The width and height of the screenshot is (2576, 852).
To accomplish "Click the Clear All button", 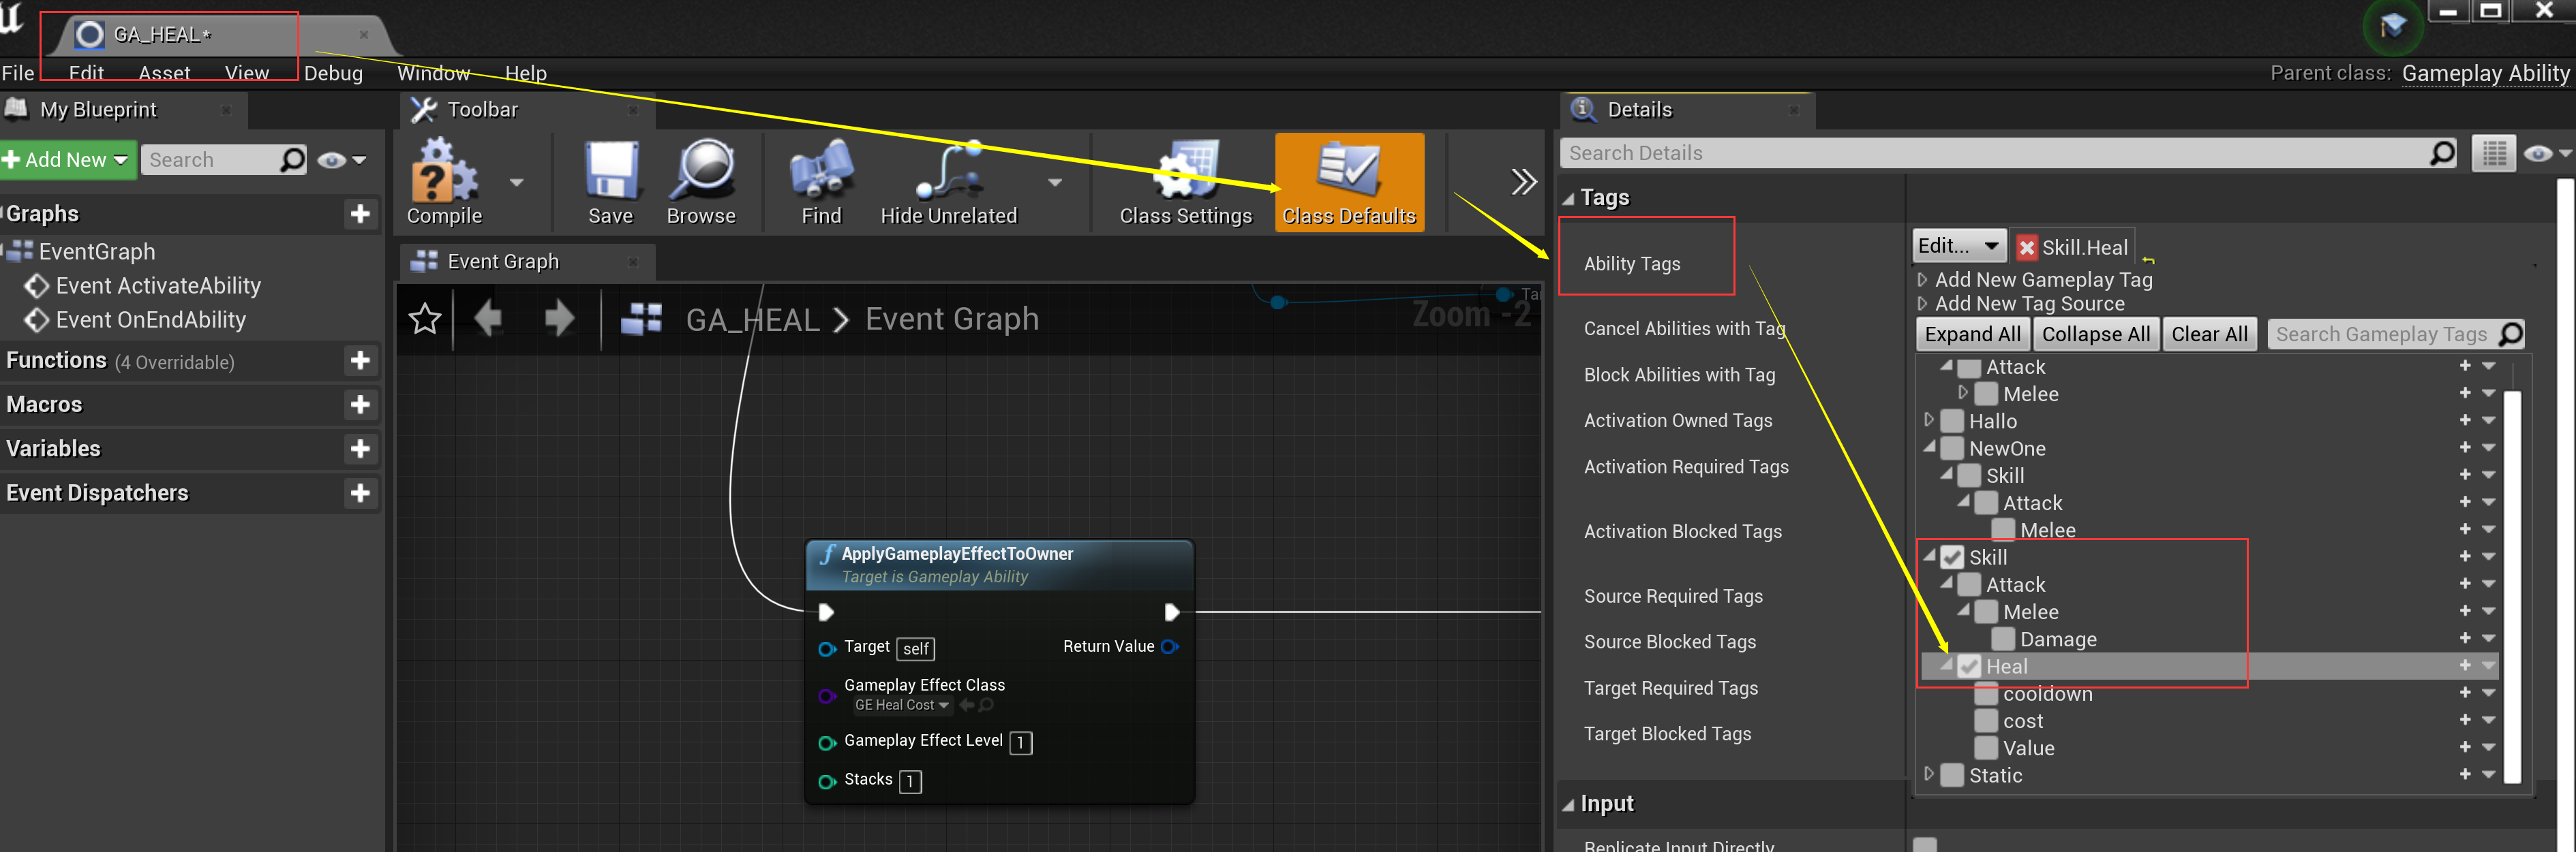I will [x=2210, y=334].
